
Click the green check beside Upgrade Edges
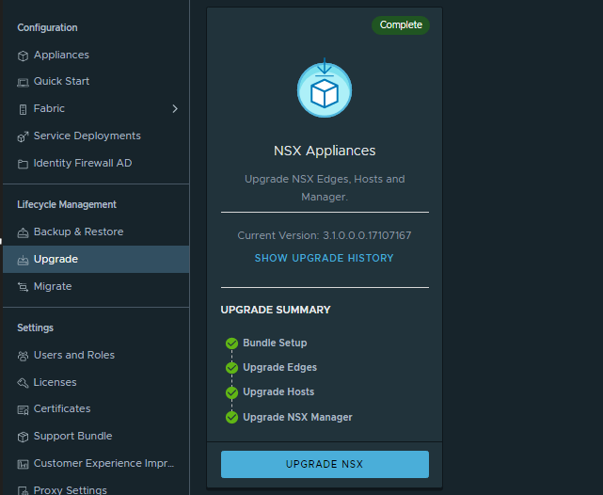tap(232, 368)
